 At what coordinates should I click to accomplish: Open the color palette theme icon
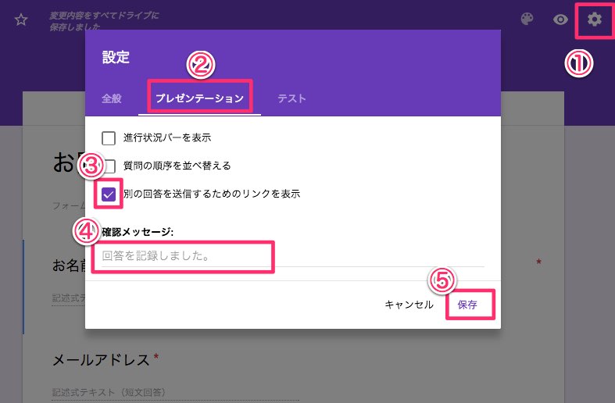(527, 19)
